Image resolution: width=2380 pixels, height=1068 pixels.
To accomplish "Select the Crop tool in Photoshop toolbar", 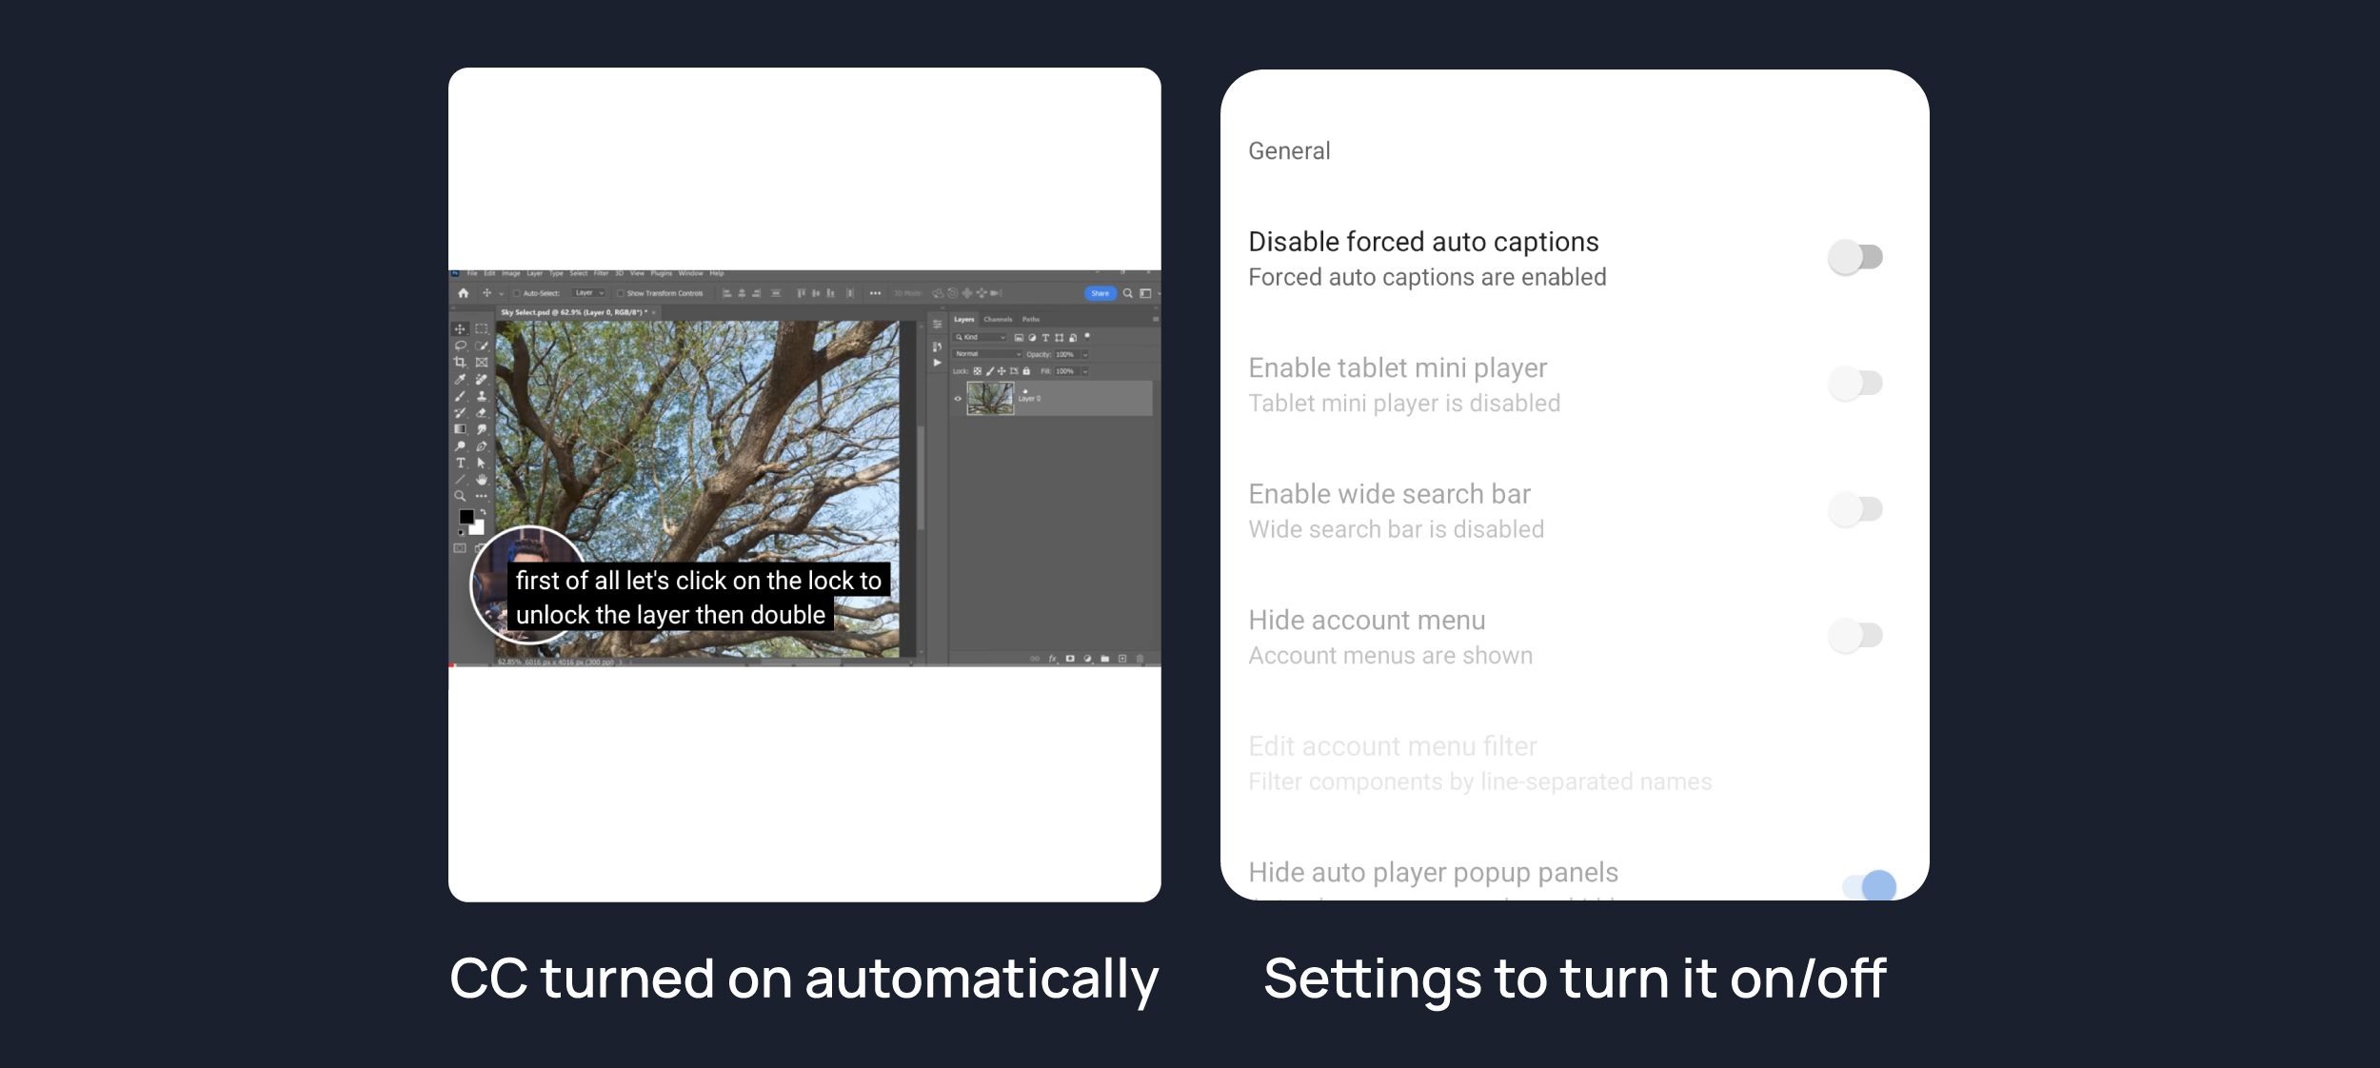I will tap(460, 363).
